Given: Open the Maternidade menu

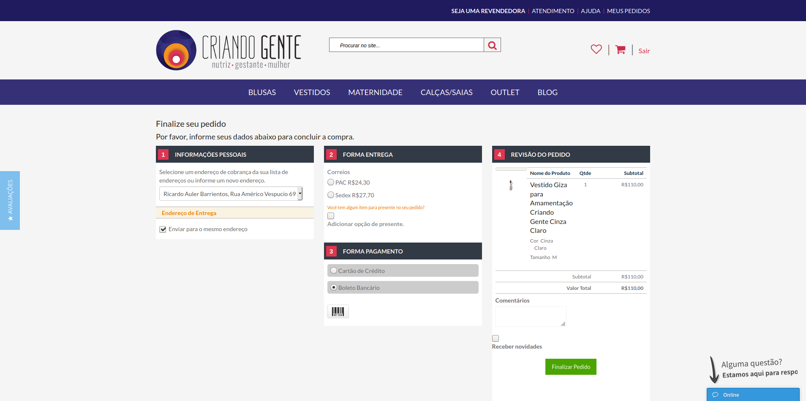Looking at the screenshot, I should [x=375, y=92].
